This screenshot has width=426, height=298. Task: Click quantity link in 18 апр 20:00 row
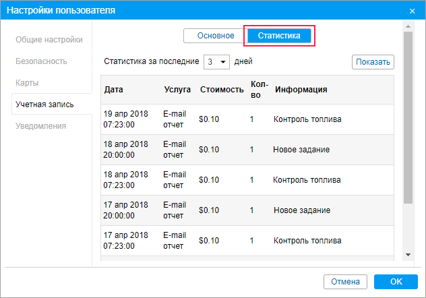(252, 150)
